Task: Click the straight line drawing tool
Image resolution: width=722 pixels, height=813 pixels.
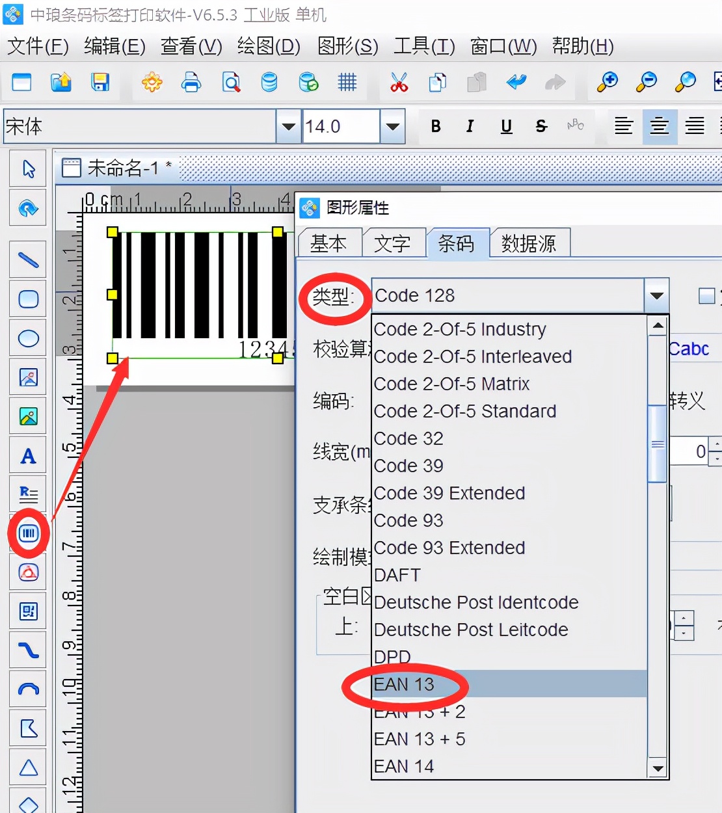Action: (28, 260)
